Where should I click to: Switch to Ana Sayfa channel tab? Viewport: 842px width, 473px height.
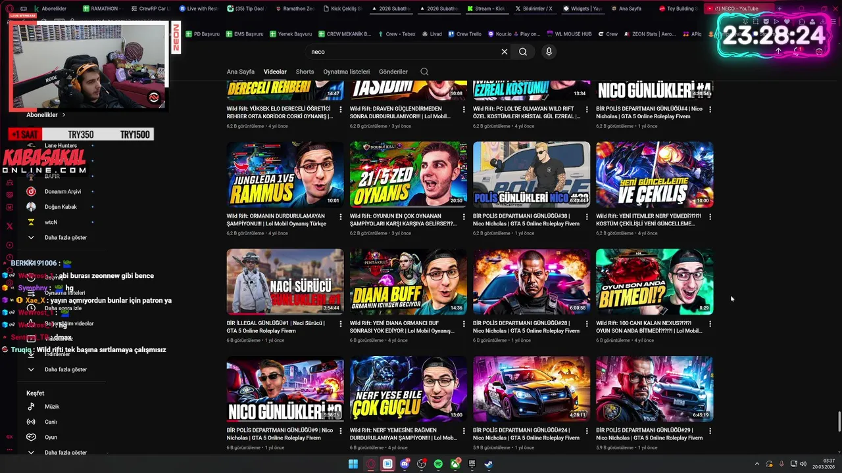241,72
